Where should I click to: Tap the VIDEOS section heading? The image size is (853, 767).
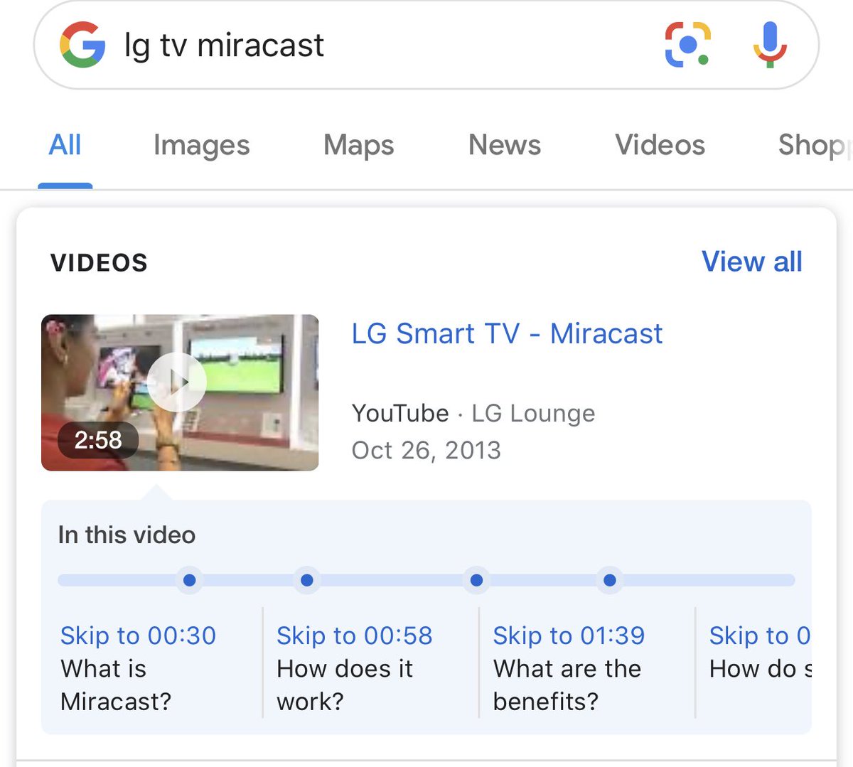(99, 262)
